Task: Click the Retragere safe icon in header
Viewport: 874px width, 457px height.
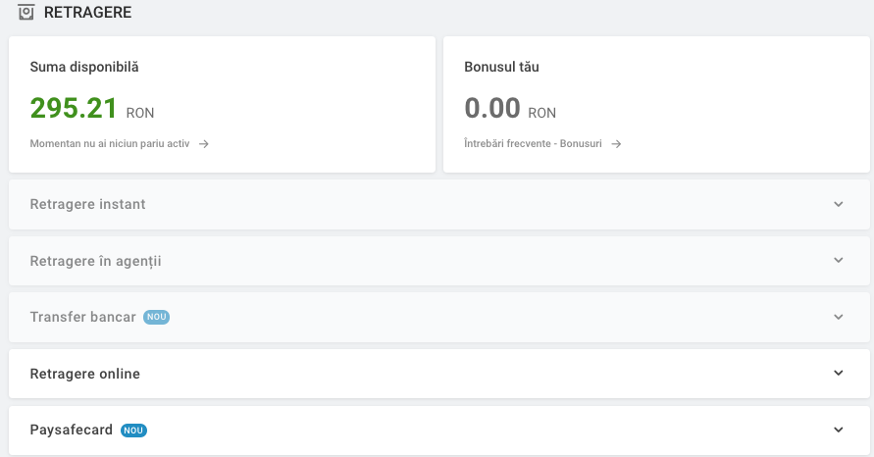Action: pos(26,12)
